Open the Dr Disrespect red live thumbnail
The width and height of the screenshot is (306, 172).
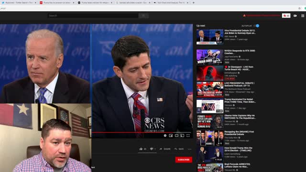coord(210,73)
